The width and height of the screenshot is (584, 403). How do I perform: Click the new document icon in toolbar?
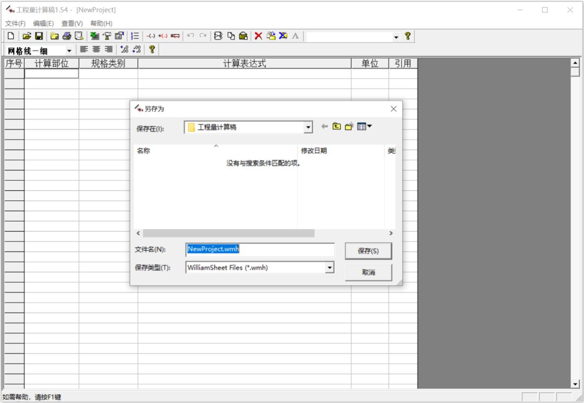(x=11, y=36)
